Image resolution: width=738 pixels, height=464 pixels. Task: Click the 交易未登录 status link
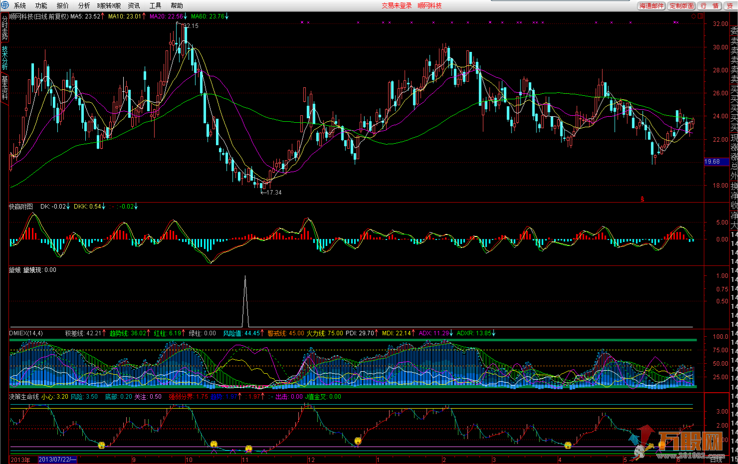tap(397, 5)
